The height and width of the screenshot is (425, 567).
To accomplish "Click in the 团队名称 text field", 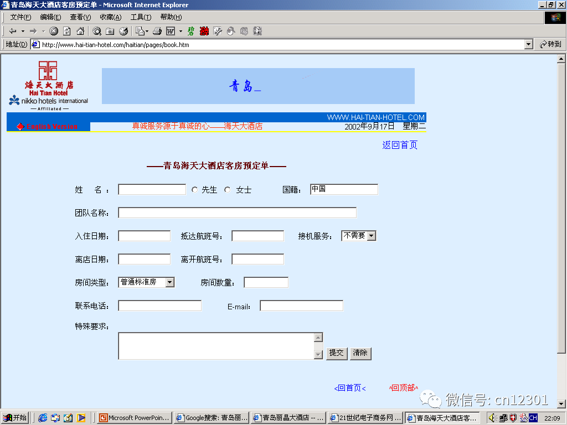I will [x=237, y=213].
